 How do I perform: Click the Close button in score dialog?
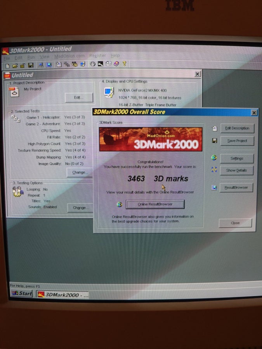pos(235,223)
